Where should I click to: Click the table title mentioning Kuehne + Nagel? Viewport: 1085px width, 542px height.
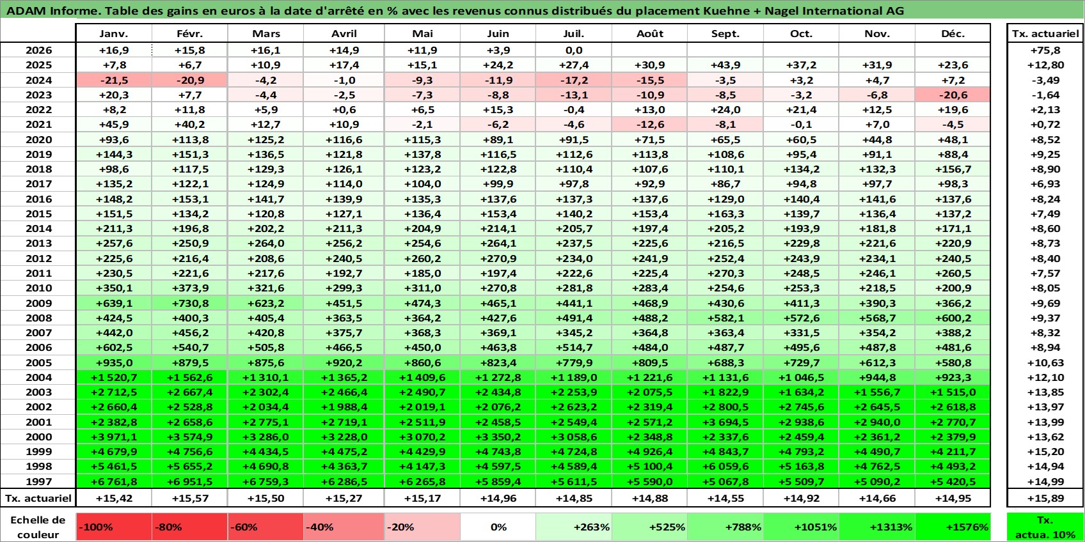[455, 11]
